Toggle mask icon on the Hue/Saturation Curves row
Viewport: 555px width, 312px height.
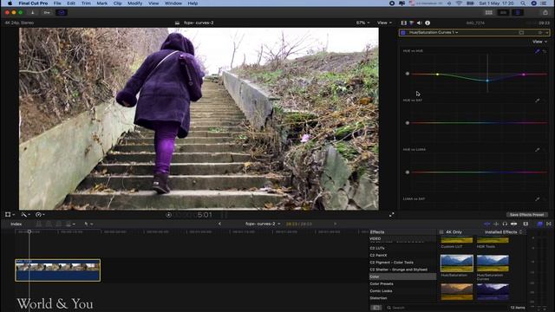521,33
